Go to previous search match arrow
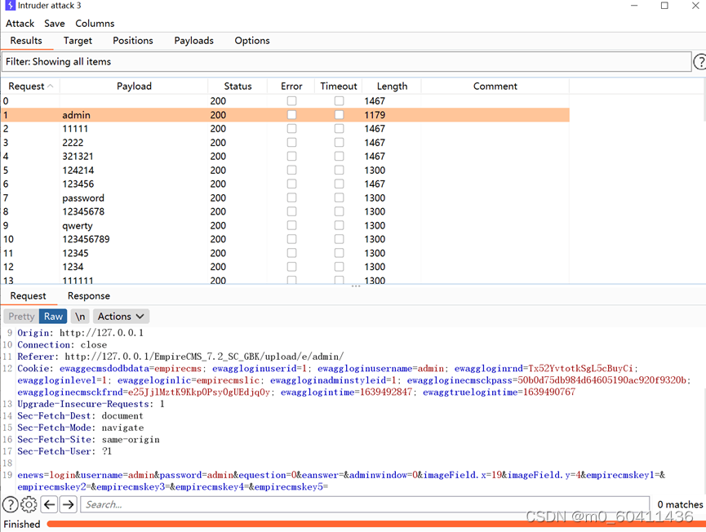The image size is (706, 532). [49, 504]
